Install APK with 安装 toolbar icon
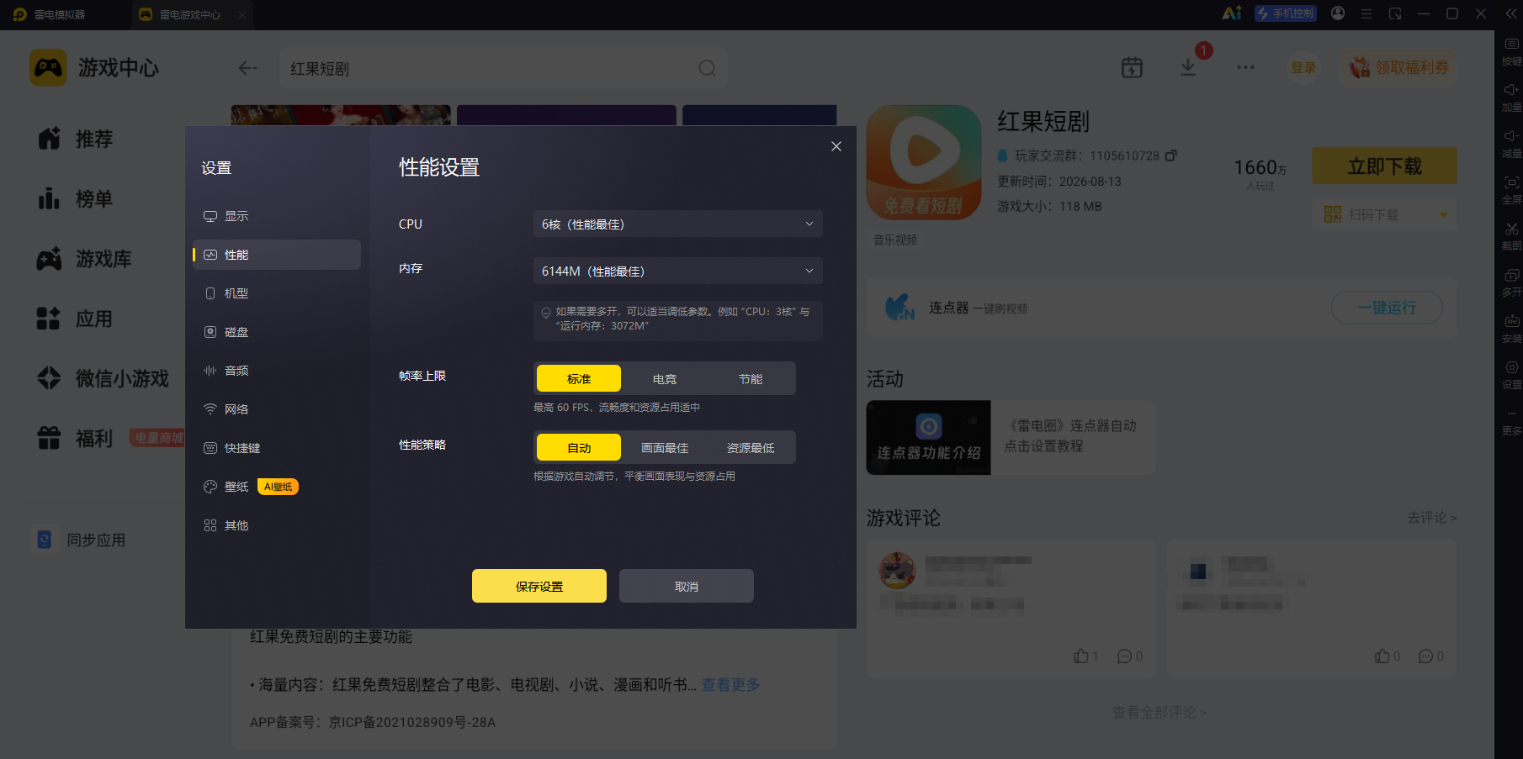1523x759 pixels. [1511, 329]
